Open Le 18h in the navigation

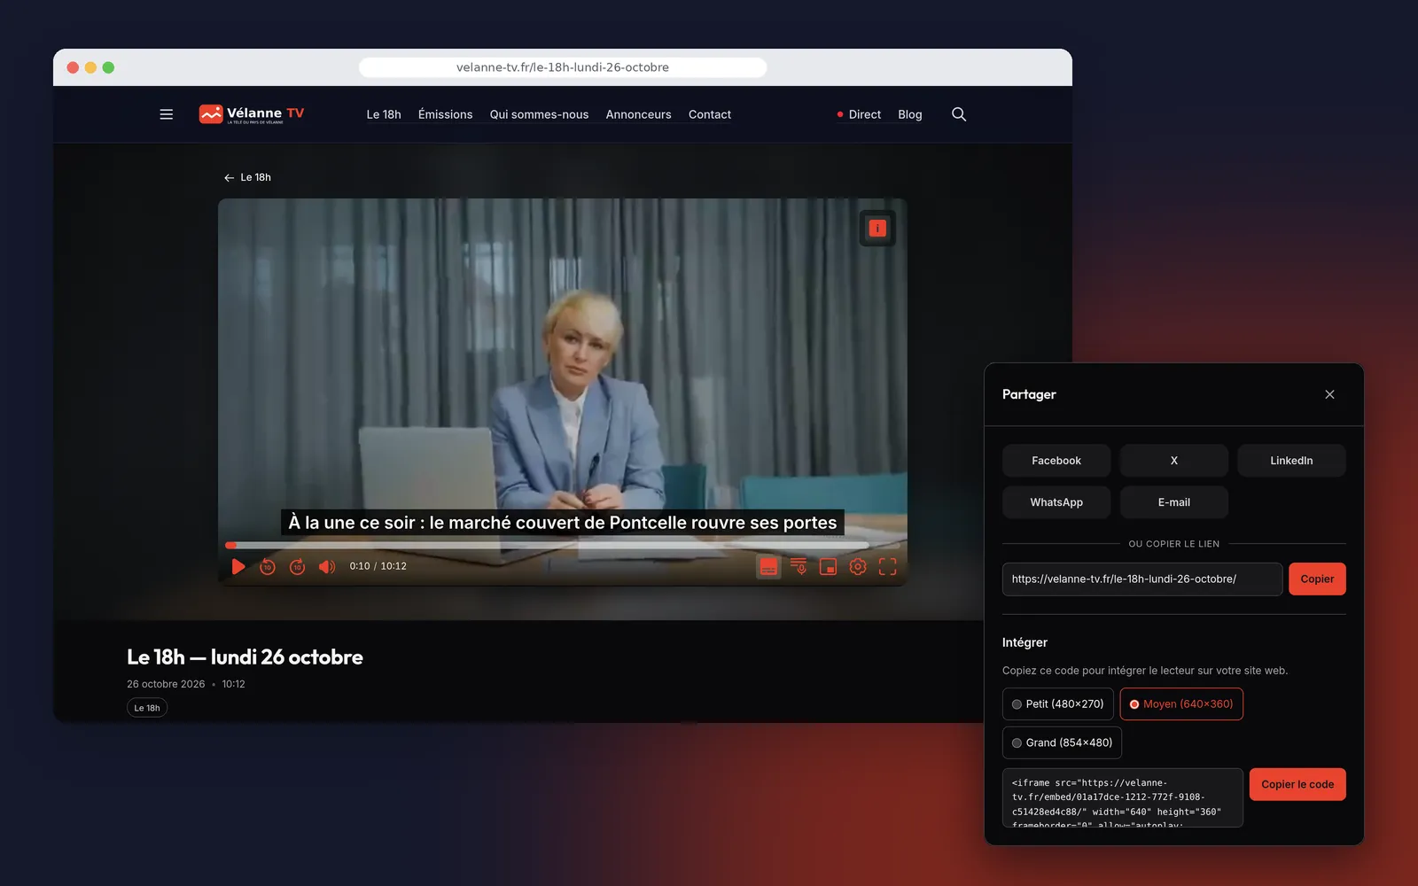pos(384,114)
